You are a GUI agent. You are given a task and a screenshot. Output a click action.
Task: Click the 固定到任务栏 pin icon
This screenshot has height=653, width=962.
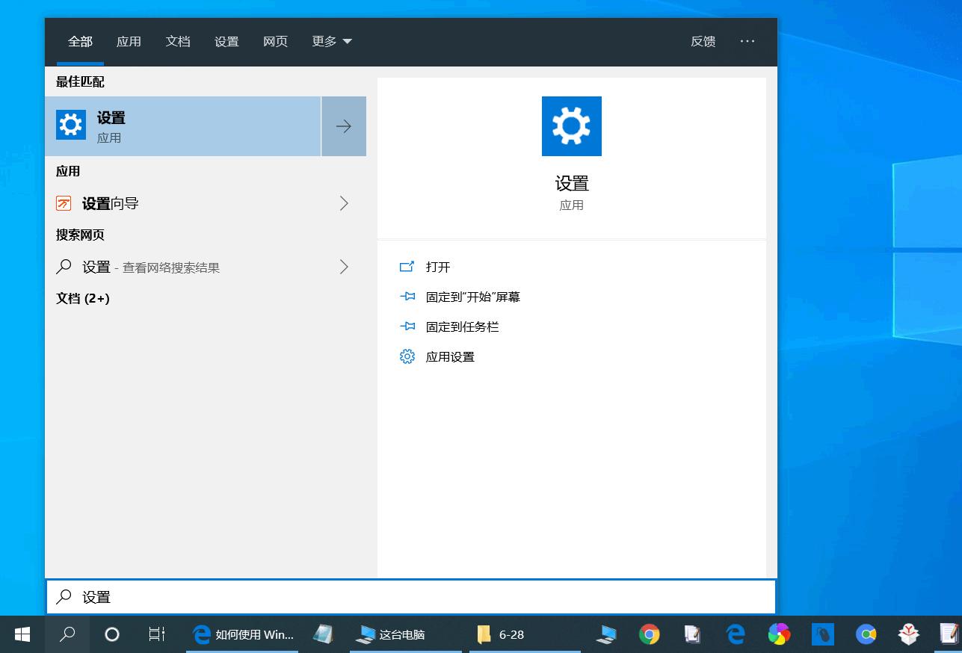[x=407, y=326]
